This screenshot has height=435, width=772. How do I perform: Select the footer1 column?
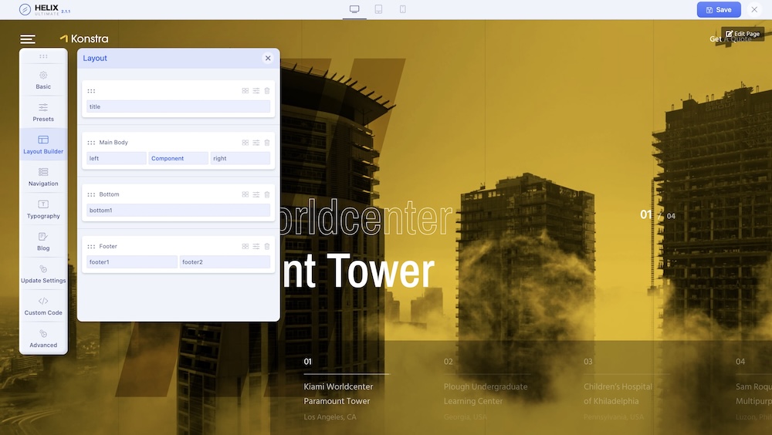point(132,262)
